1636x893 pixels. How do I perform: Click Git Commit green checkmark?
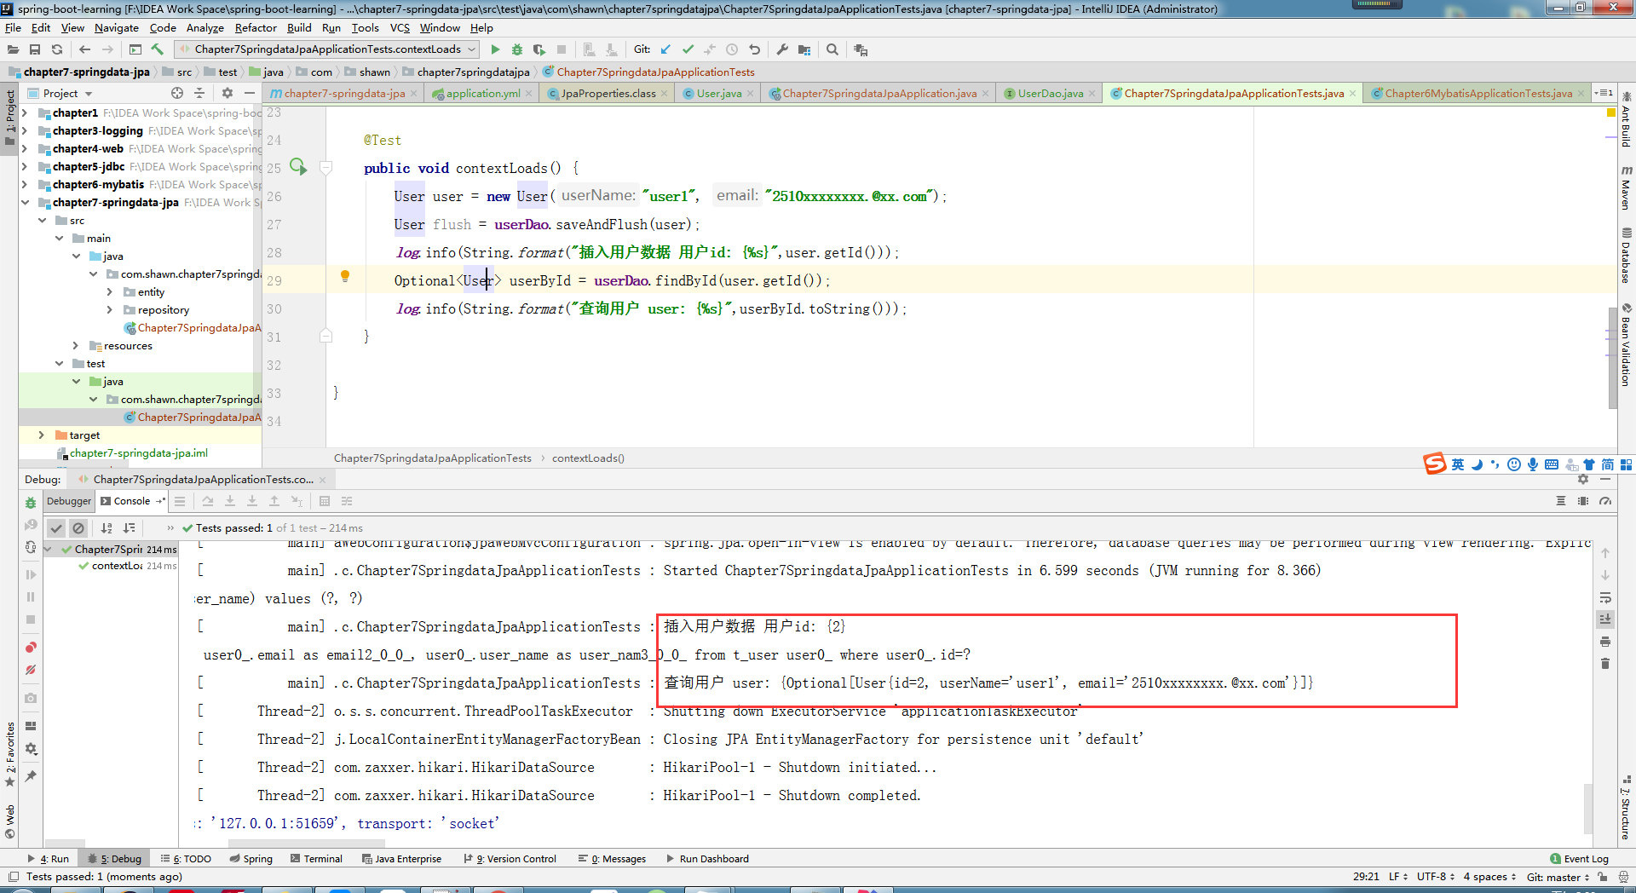click(688, 49)
